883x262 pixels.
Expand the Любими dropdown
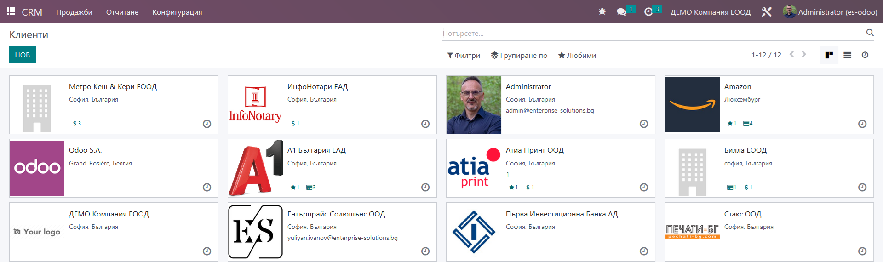pos(577,55)
